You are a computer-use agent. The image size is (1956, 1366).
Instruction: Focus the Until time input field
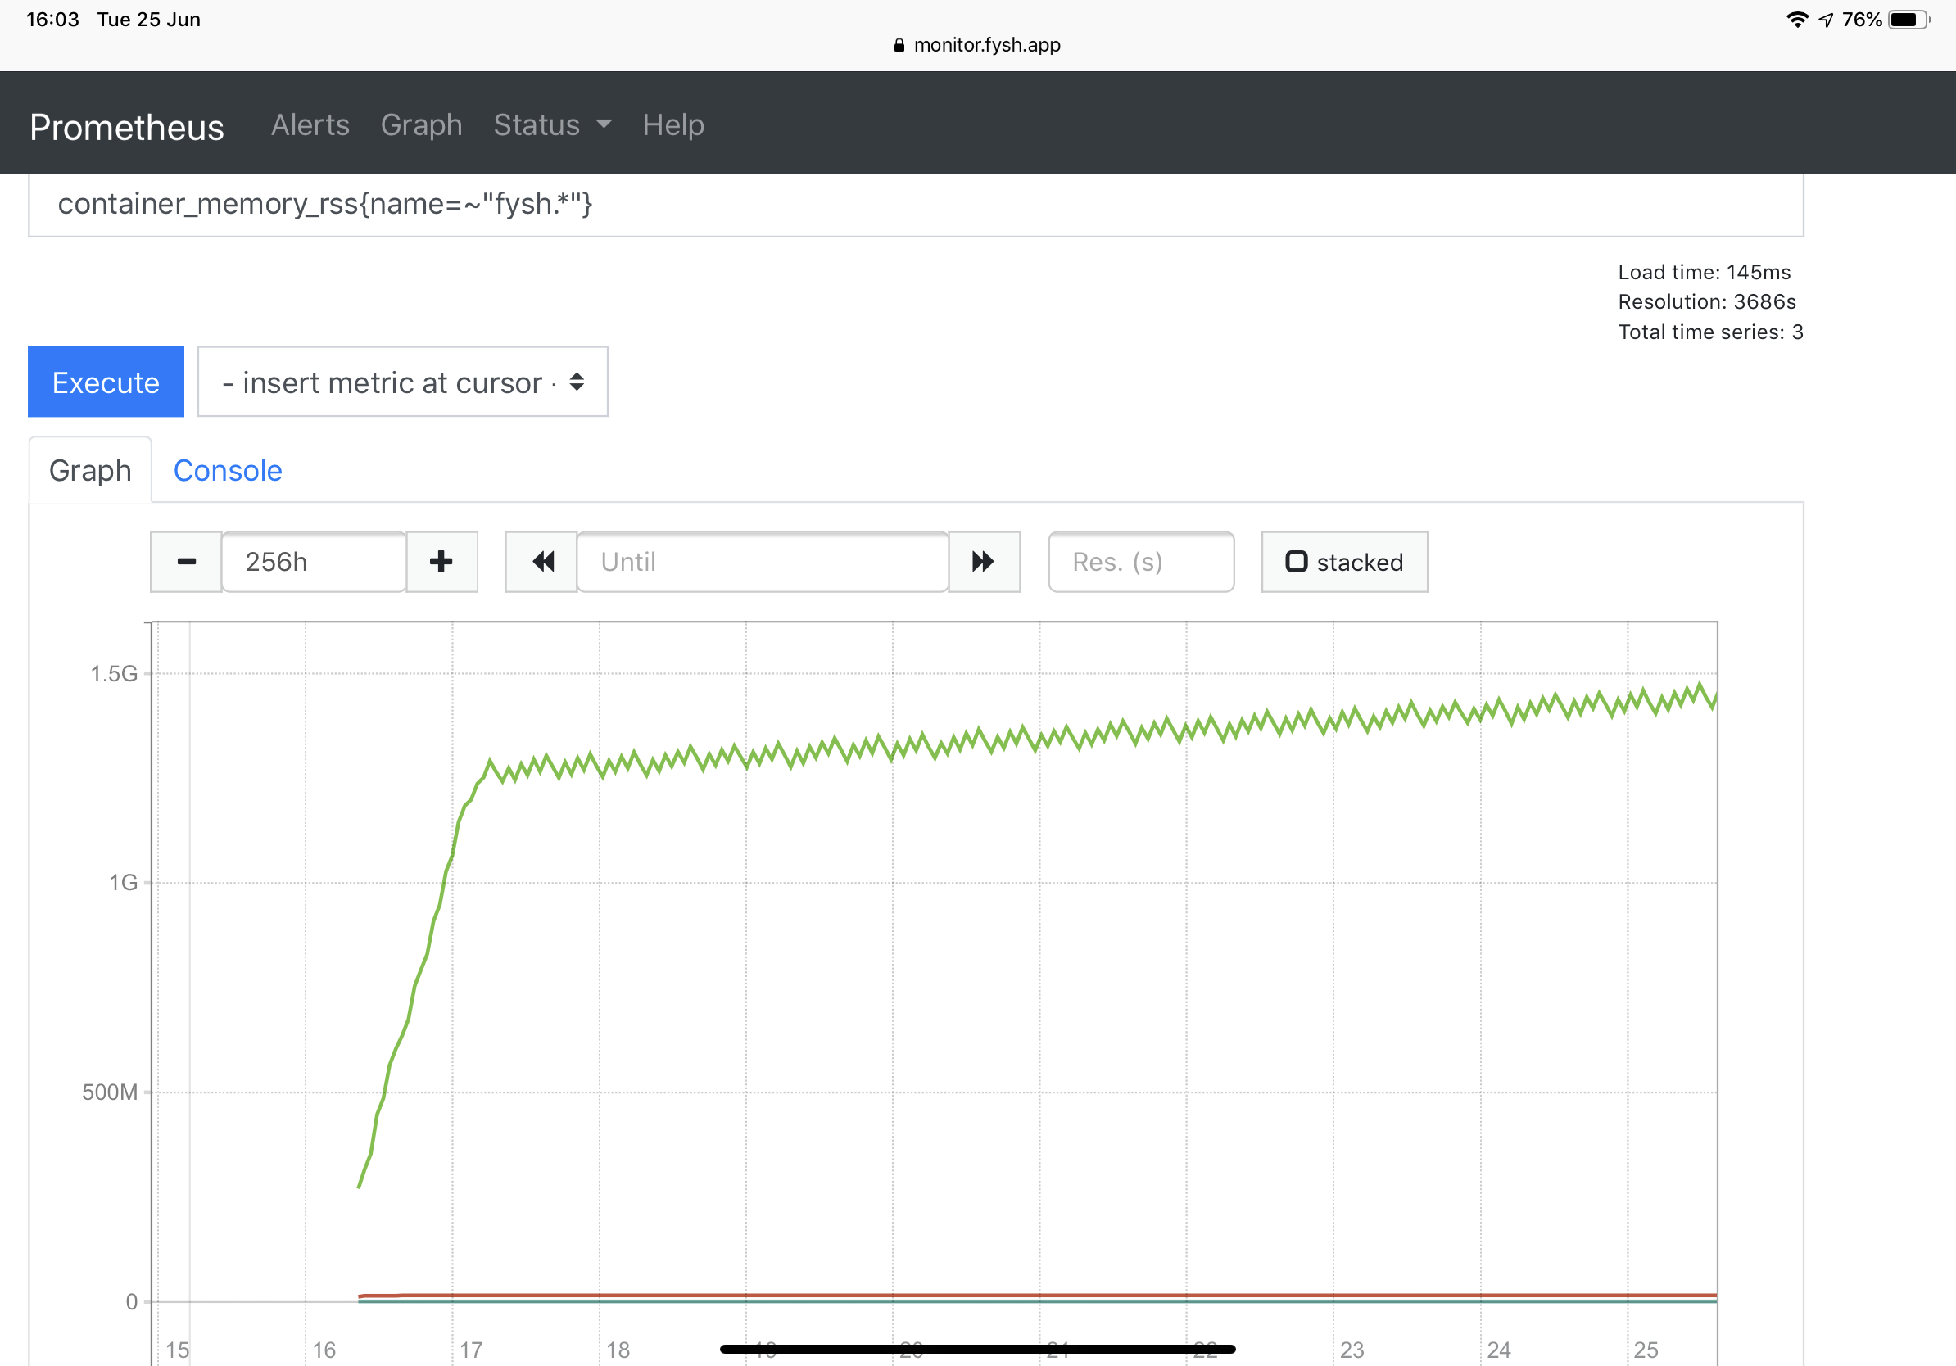[x=763, y=562]
